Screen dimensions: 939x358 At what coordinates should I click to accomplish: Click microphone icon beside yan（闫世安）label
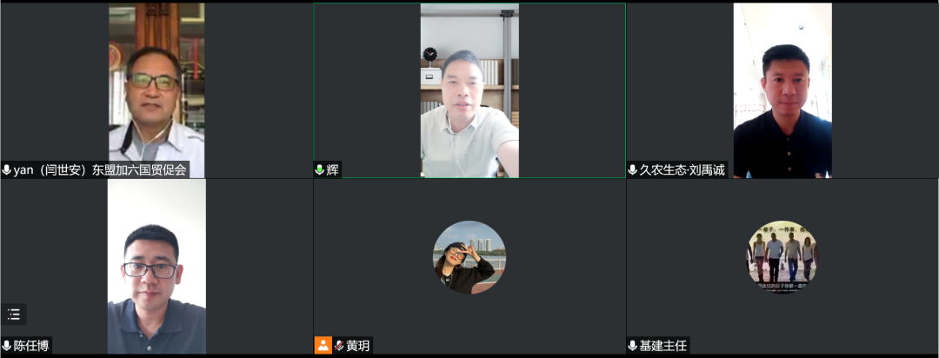click(7, 170)
